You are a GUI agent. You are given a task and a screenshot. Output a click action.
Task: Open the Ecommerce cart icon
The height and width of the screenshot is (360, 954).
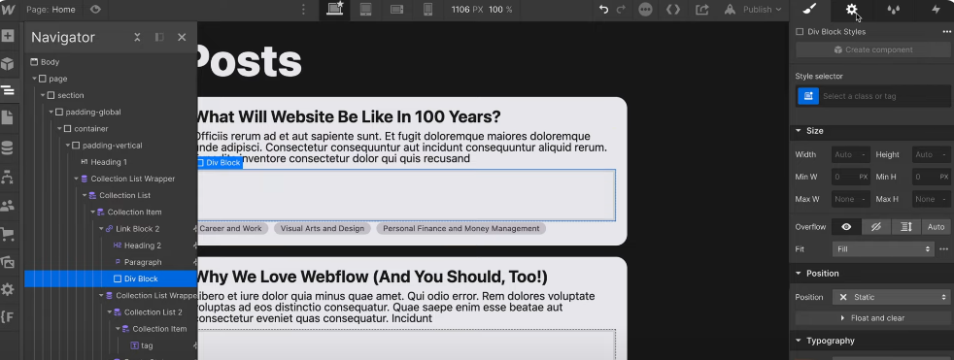coord(8,234)
